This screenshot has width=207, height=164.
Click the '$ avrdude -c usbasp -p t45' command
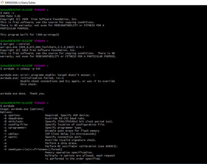tap(20, 69)
